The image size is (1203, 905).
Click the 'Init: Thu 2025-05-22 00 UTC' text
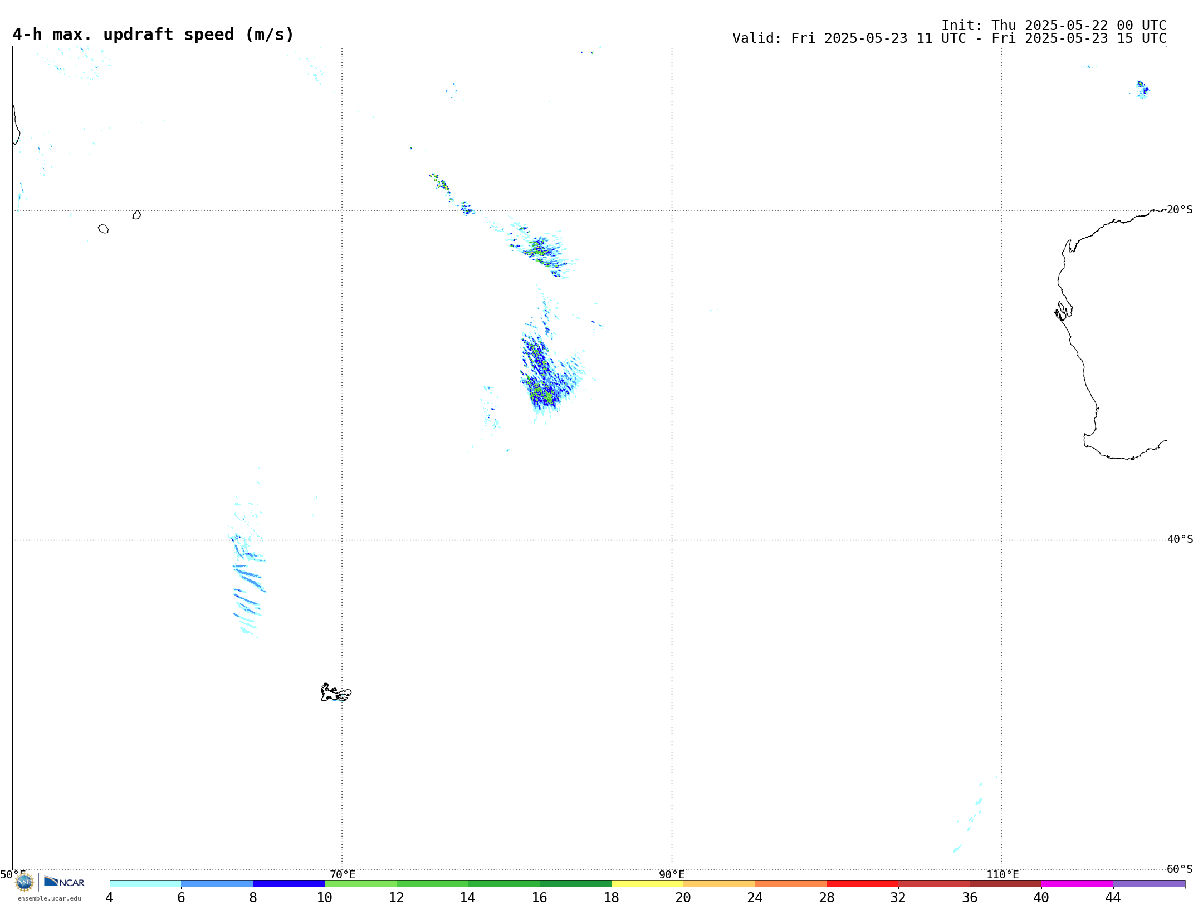1054,26
